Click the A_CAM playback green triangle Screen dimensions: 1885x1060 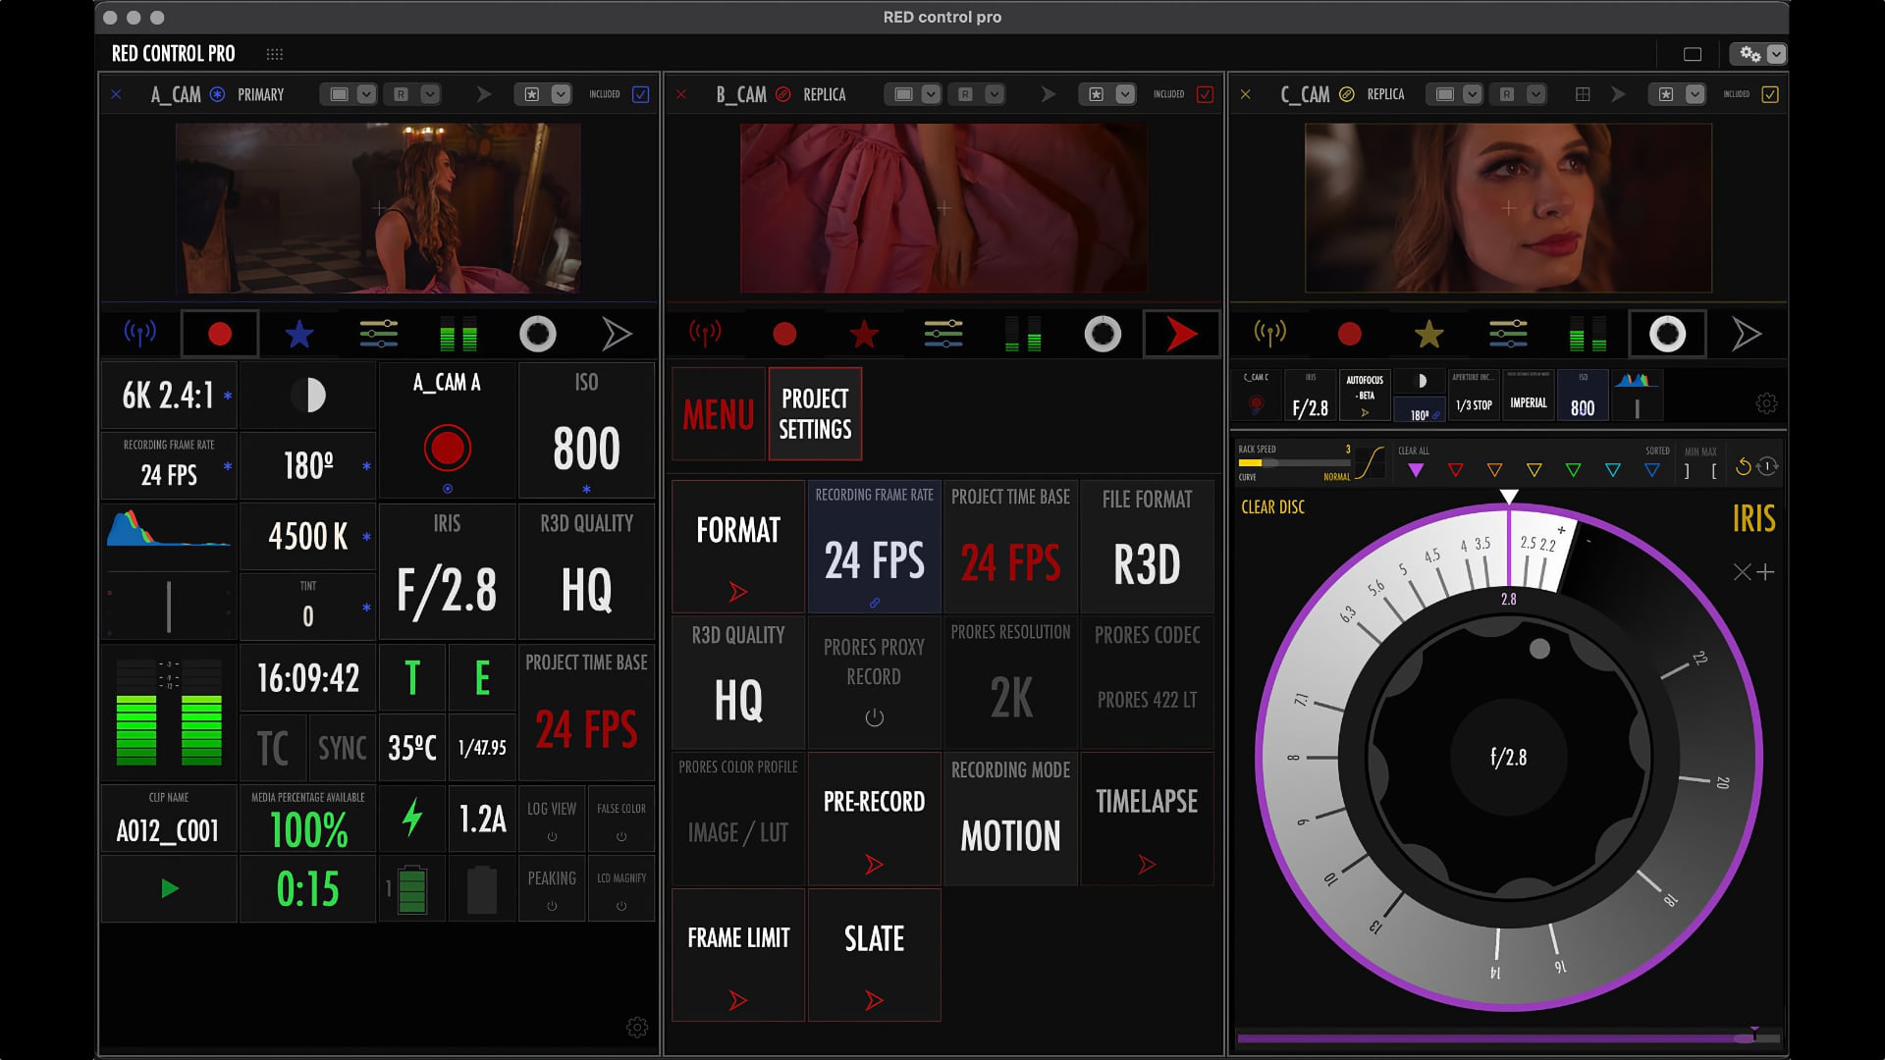pyautogui.click(x=170, y=889)
